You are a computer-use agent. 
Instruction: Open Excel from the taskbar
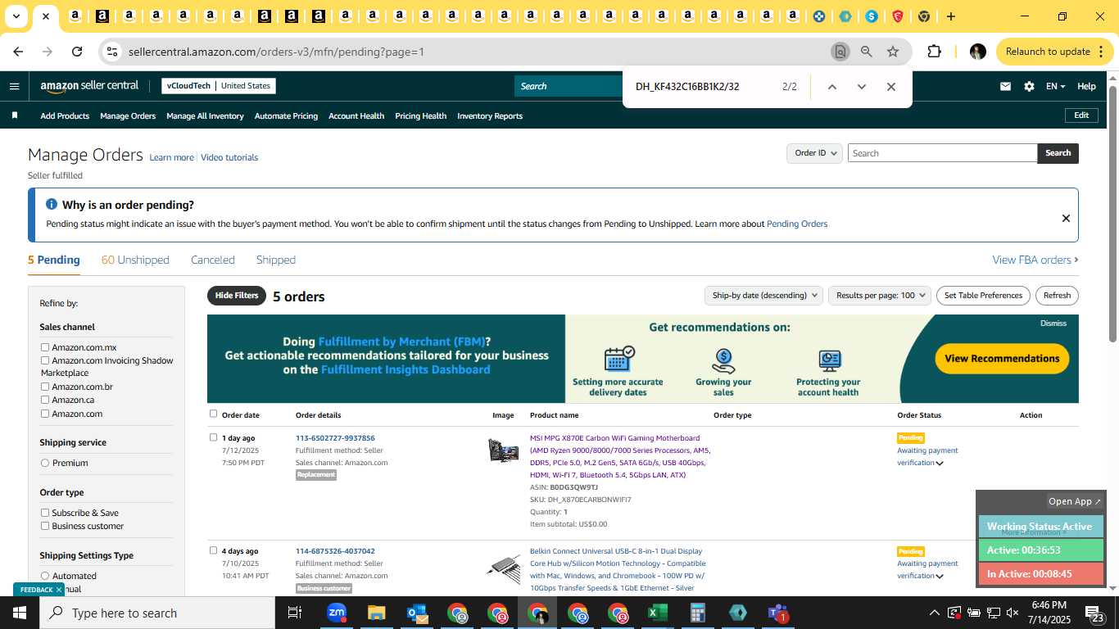click(657, 613)
